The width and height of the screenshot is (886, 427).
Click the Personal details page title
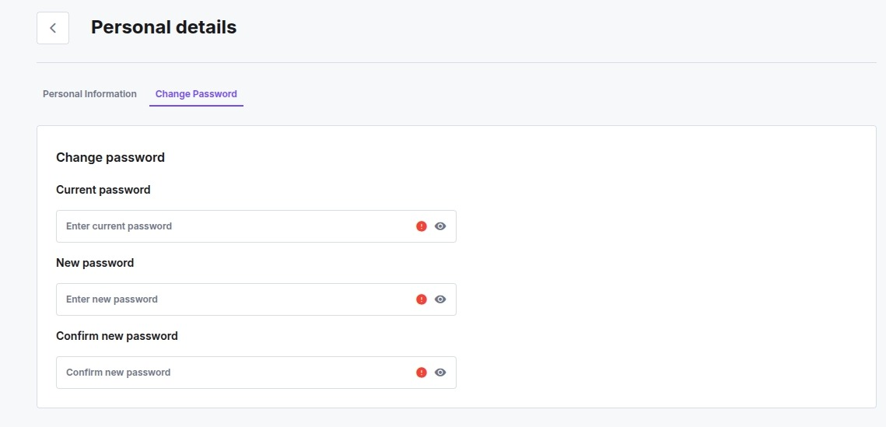tap(164, 27)
